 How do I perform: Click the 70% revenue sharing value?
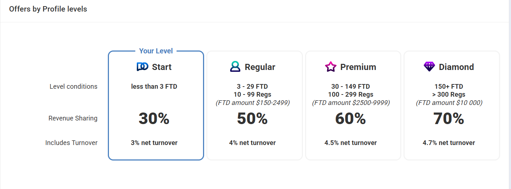[x=449, y=119]
